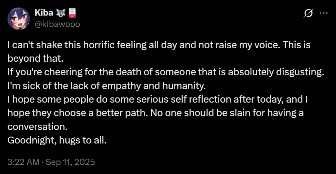The height and width of the screenshot is (174, 336).
Task: Click the 3:22 AM timestamp
Action: 23,162
